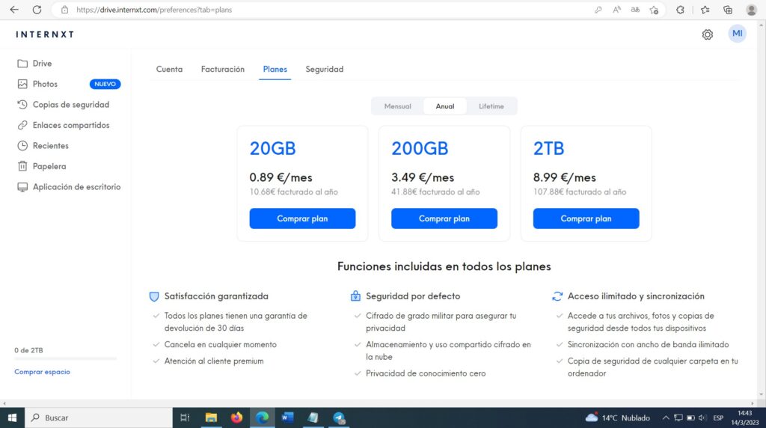Screen dimensions: 766x428
Task: Open Enlaces compartidos shared links
Action: pyautogui.click(x=64, y=125)
